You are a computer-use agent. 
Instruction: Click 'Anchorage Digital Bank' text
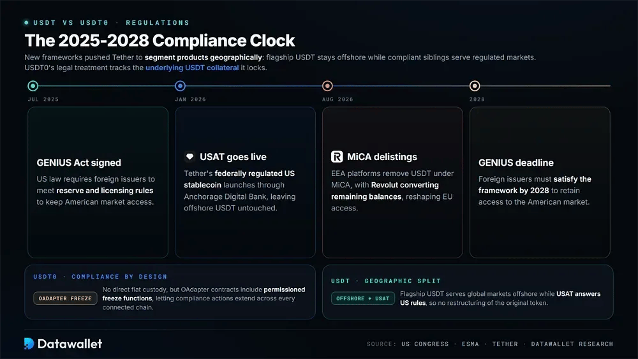[x=226, y=196]
